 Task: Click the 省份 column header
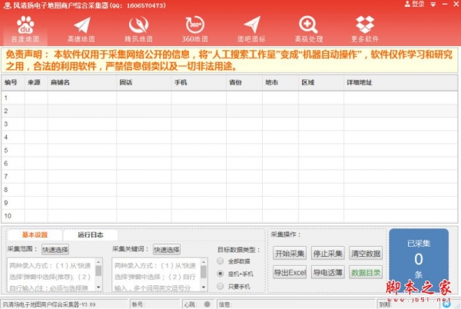(244, 82)
